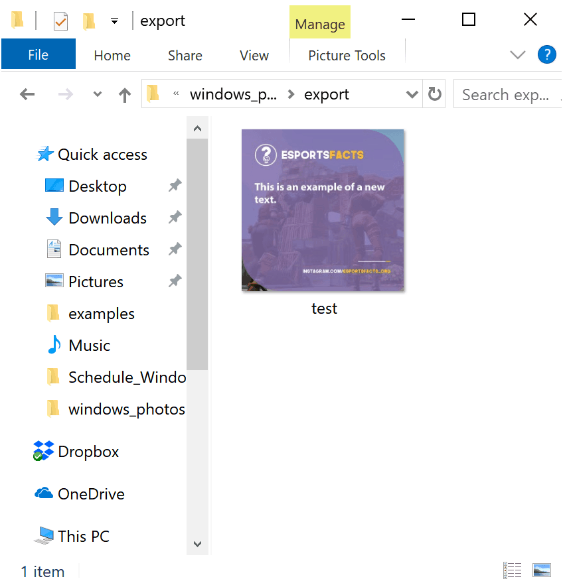Click the folder icon in the address bar
563x587 pixels.
click(153, 94)
